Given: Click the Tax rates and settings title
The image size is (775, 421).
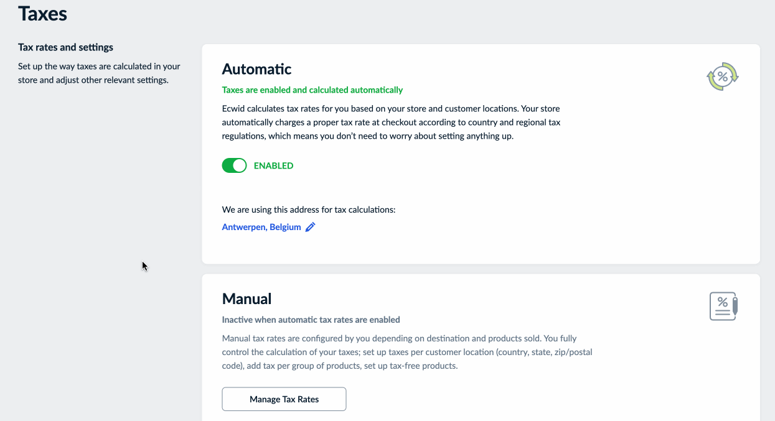Looking at the screenshot, I should pos(66,47).
